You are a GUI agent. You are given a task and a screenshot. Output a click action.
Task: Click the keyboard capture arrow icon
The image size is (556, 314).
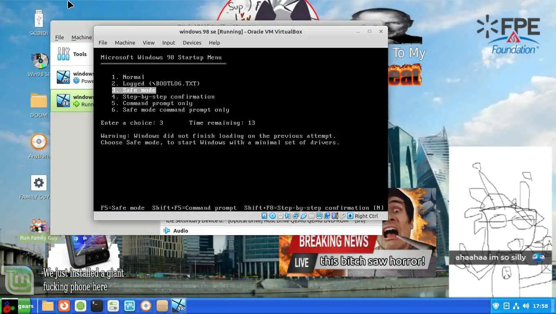click(x=350, y=216)
